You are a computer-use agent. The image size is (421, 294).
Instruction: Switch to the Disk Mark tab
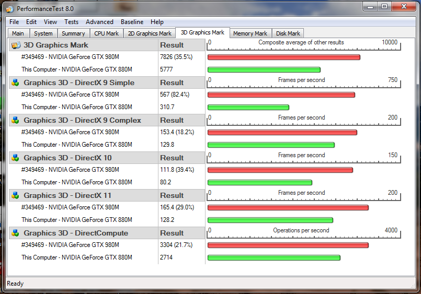(288, 33)
